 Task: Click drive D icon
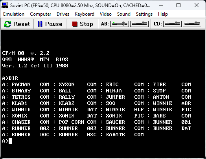[x=192, y=24]
